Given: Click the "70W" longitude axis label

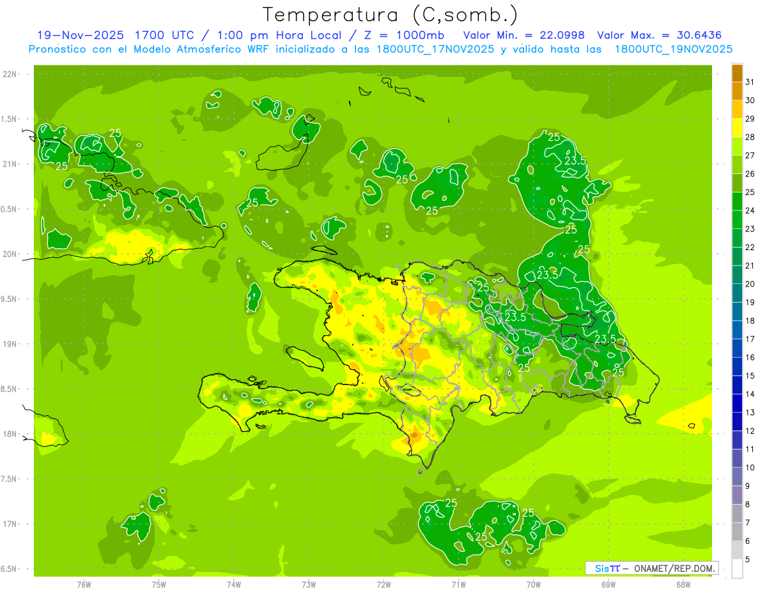Looking at the screenshot, I should coord(534,585).
